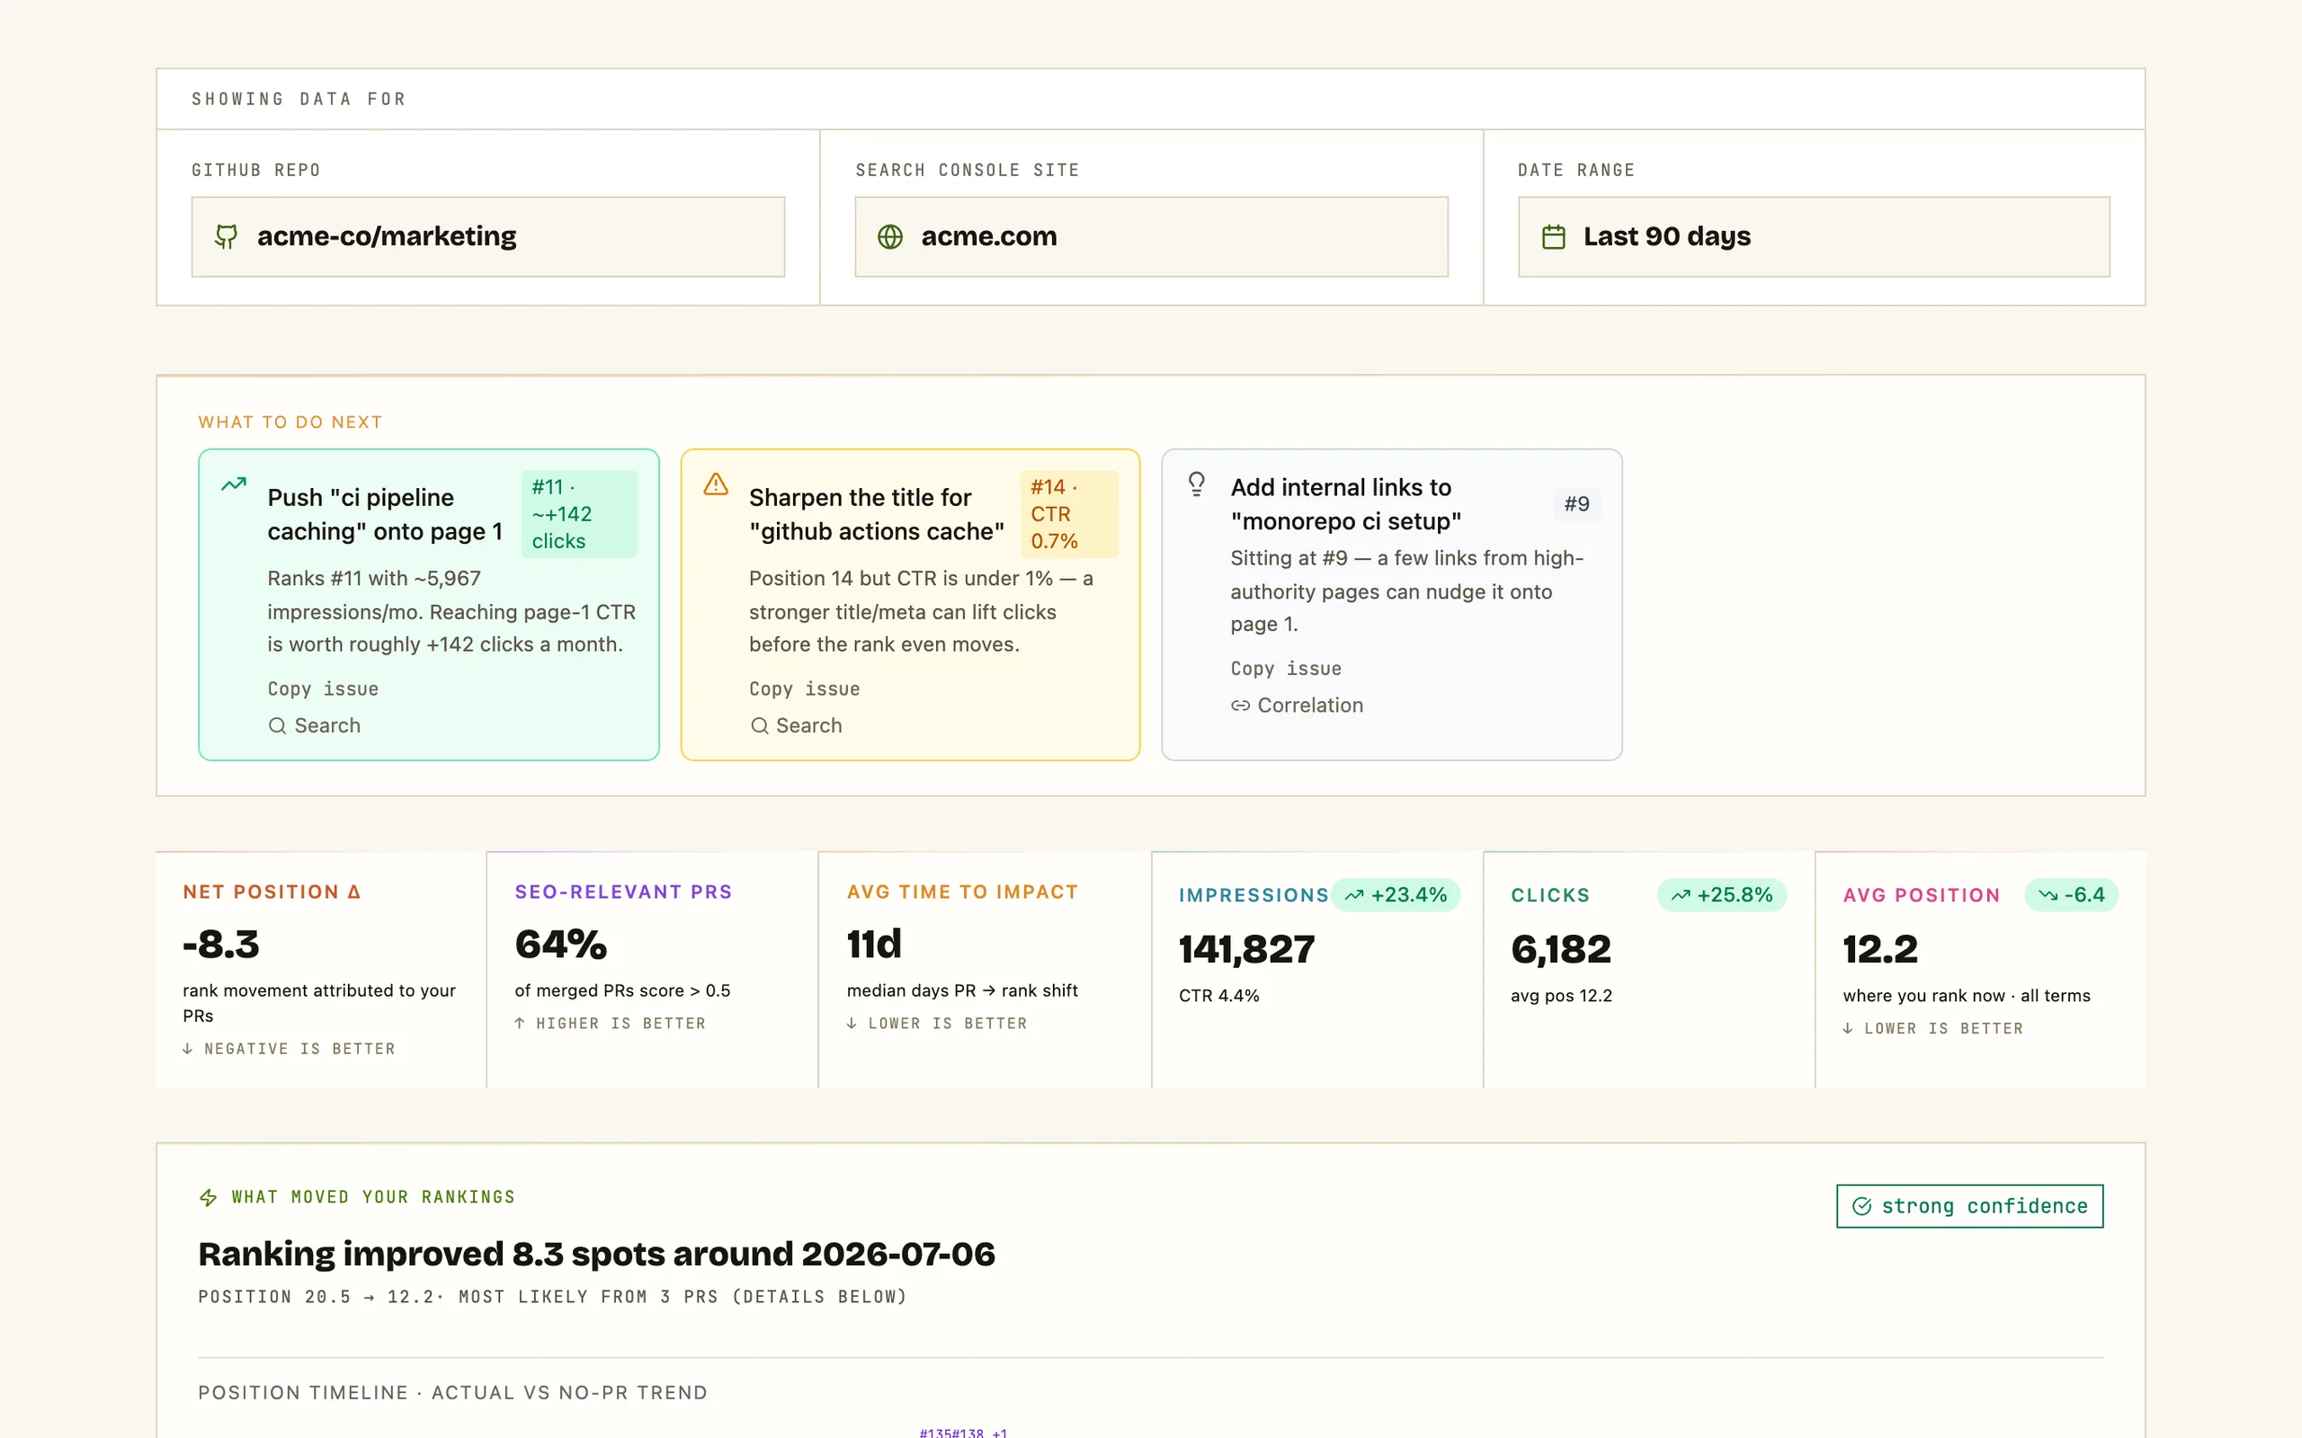This screenshot has height=1438, width=2302.
Task: Click the lightbulb icon on monorepo ci setup card
Action: click(x=1197, y=484)
